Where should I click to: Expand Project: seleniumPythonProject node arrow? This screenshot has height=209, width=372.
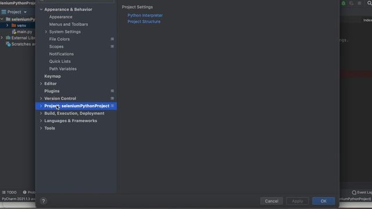tap(41, 106)
